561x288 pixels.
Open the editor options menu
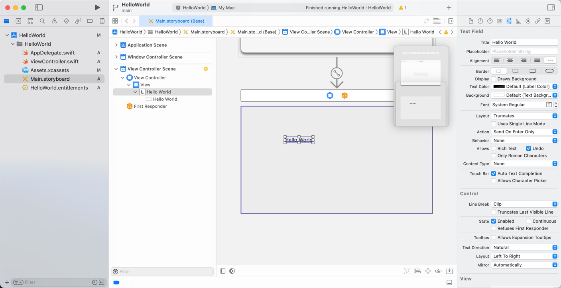click(x=437, y=21)
